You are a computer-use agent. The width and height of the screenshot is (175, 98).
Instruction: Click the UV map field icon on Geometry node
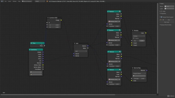[x=31, y=72]
